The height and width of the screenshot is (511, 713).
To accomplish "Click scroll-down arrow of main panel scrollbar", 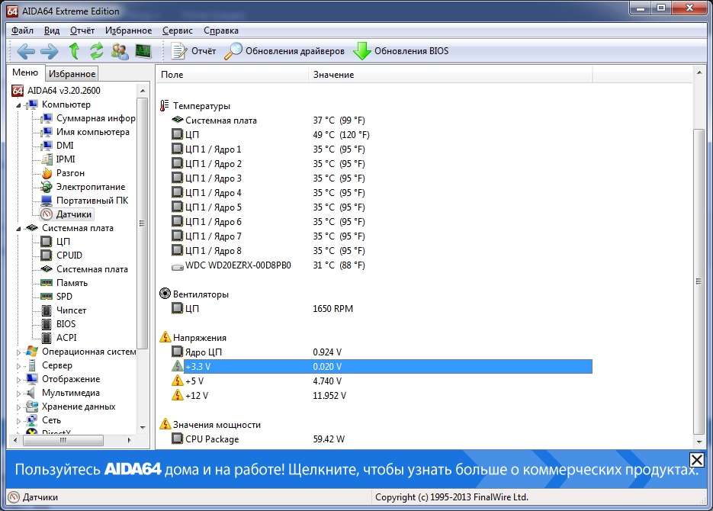I will tap(699, 442).
